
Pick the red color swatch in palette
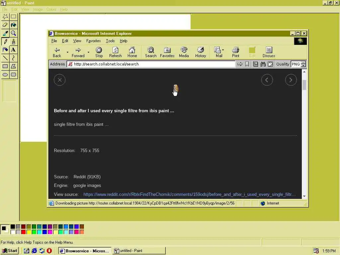point(24,232)
